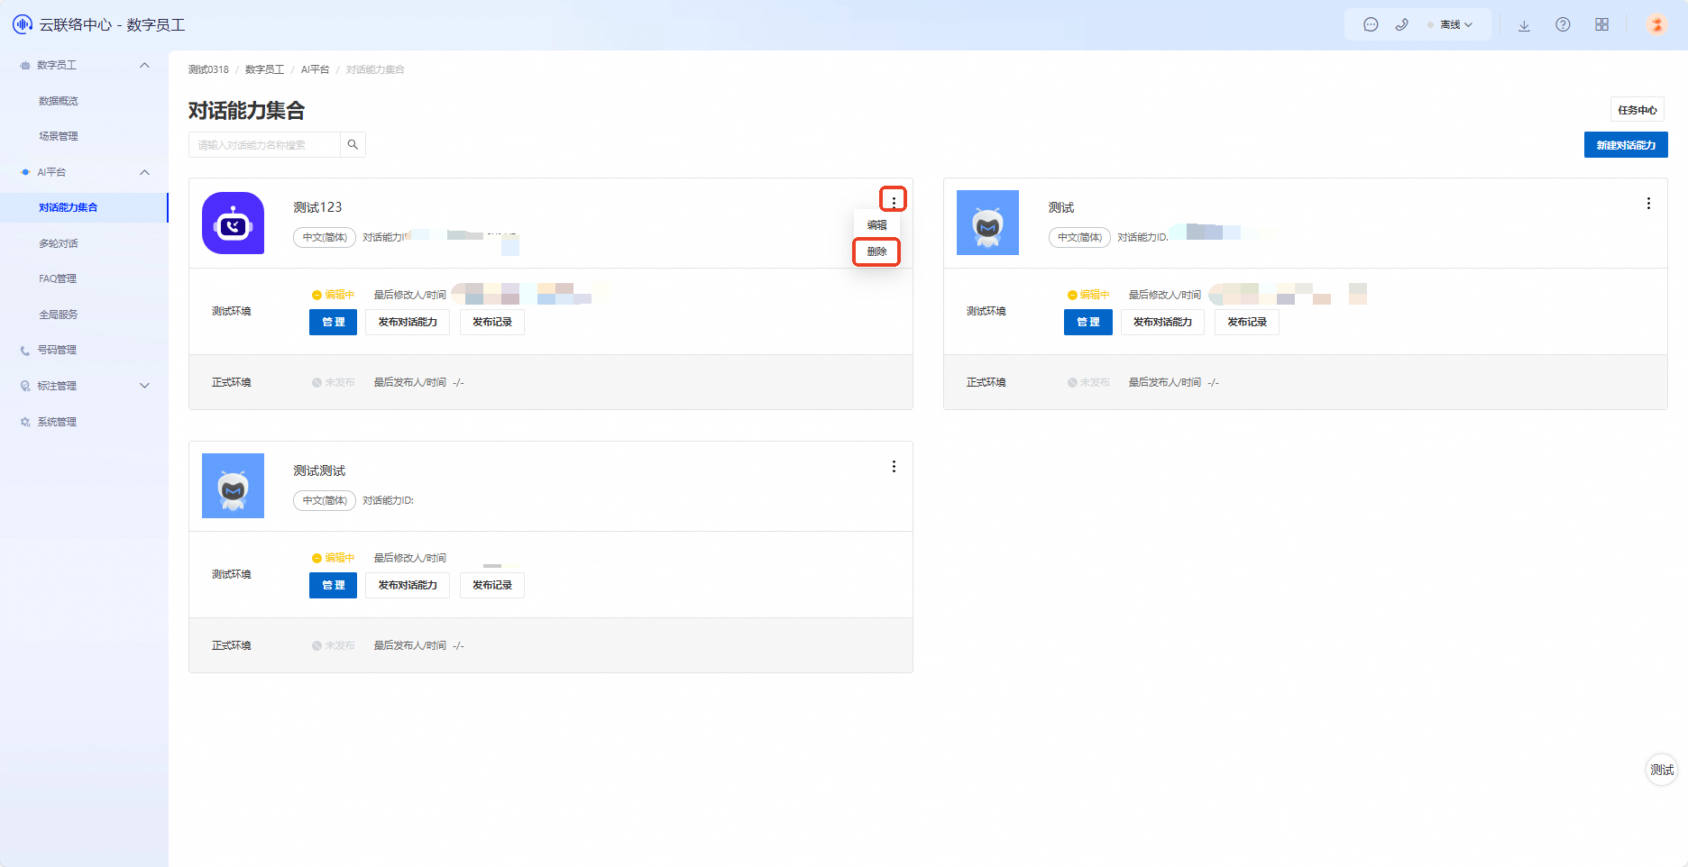Image resolution: width=1688 pixels, height=867 pixels.
Task: Click the cloud contact center logo icon
Action: pyautogui.click(x=23, y=24)
